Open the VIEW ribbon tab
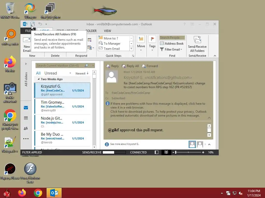The width and height of the screenshot is (265, 198). (107, 31)
